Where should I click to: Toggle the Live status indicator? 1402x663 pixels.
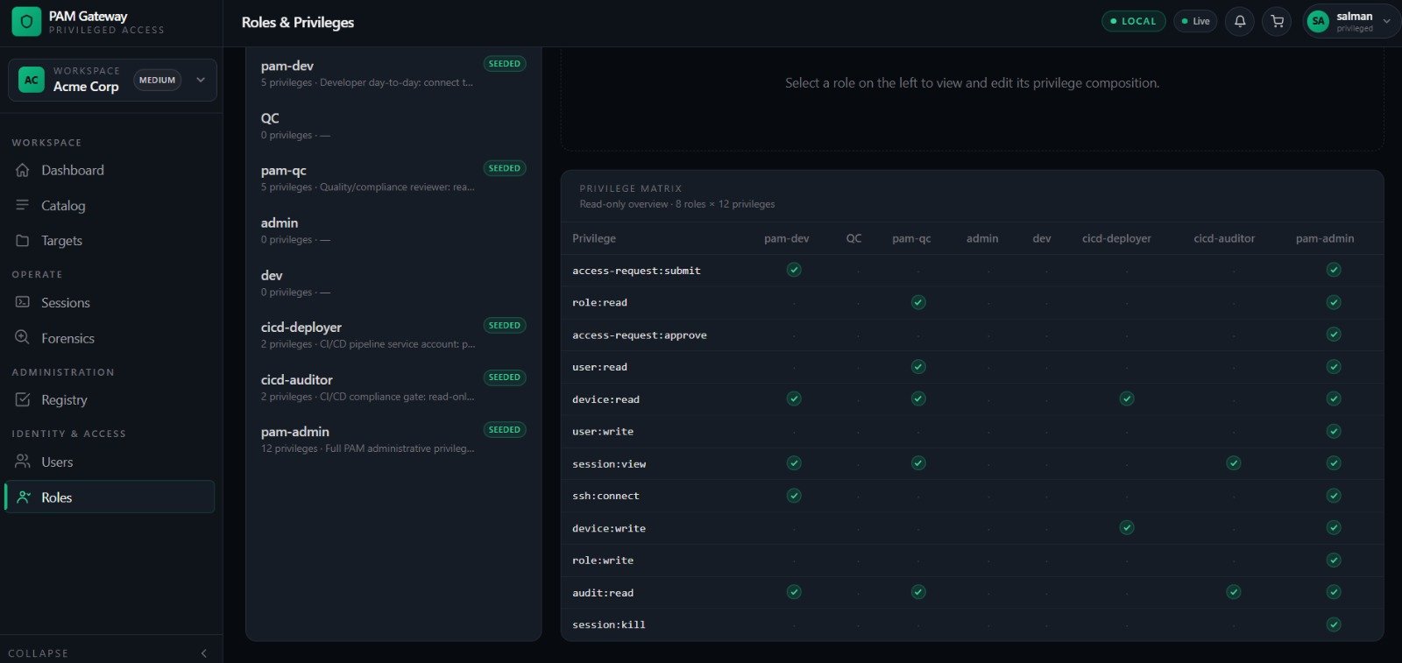click(x=1195, y=21)
